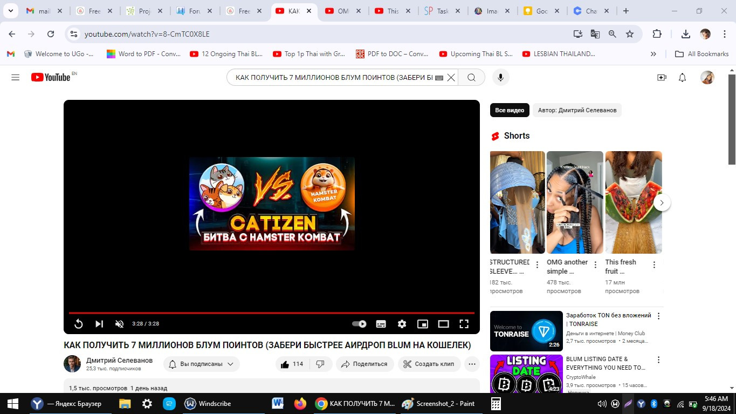This screenshot has width=736, height=414.
Task: Select the Все видео filter chip
Action: pyautogui.click(x=510, y=110)
